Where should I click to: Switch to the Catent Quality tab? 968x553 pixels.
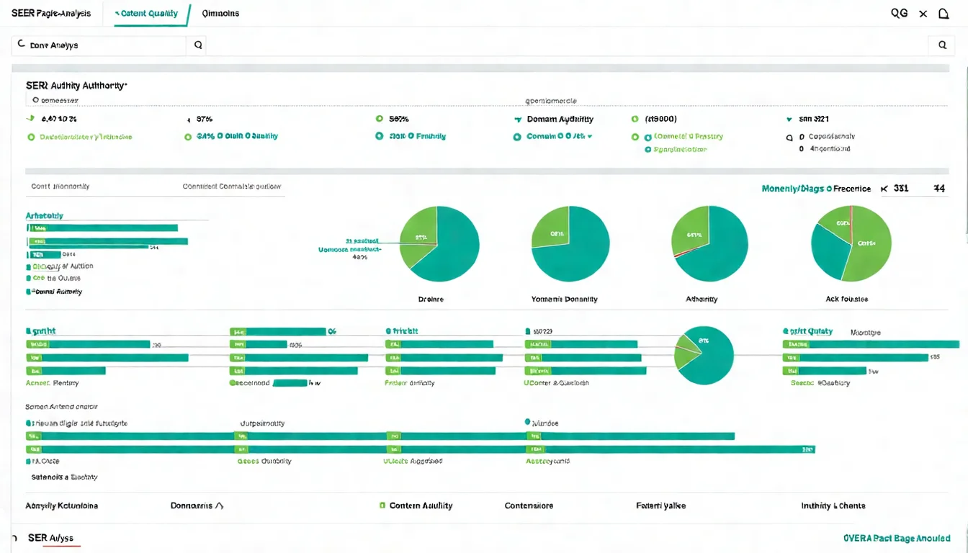(x=149, y=14)
